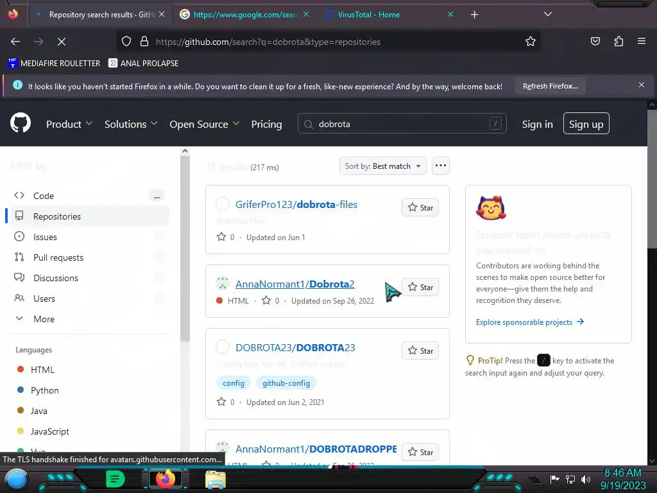Open the Pocket save icon
Screen dimensions: 657x493
595,42
